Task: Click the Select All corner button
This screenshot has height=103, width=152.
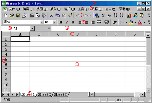Action: 6,34
